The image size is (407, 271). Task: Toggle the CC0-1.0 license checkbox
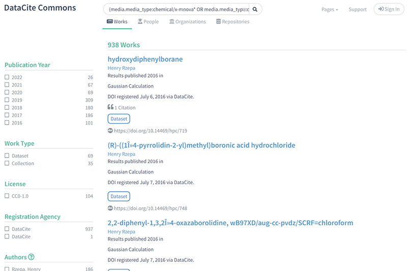[x=7, y=196]
